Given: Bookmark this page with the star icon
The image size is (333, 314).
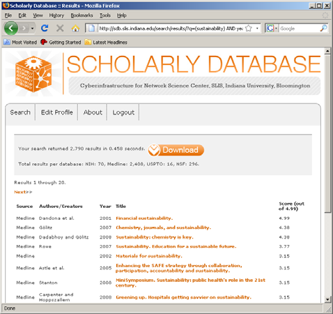Looking at the screenshot, I should click(249, 29).
